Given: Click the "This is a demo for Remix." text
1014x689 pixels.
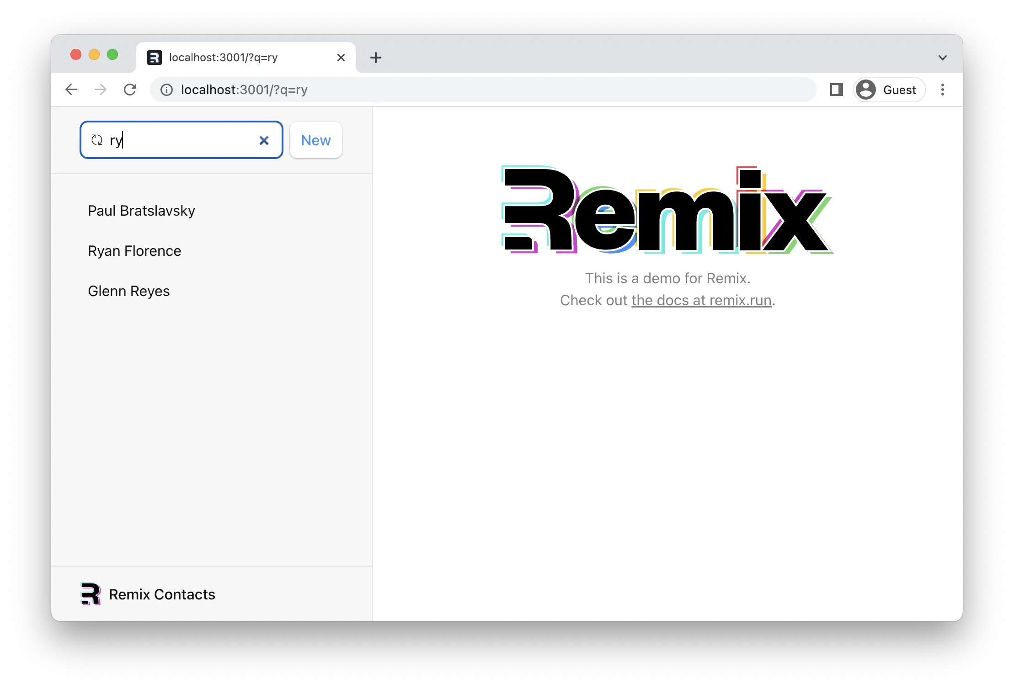Looking at the screenshot, I should point(667,278).
